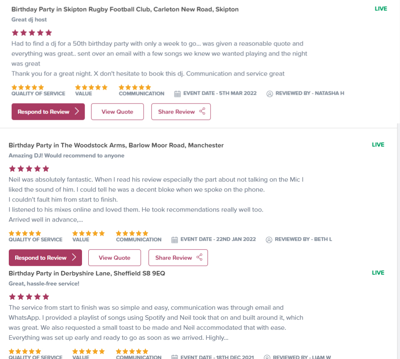Viewport: 400px width, 359px height.
Task: Click Communication stars in Beth's review
Action: click(x=132, y=233)
